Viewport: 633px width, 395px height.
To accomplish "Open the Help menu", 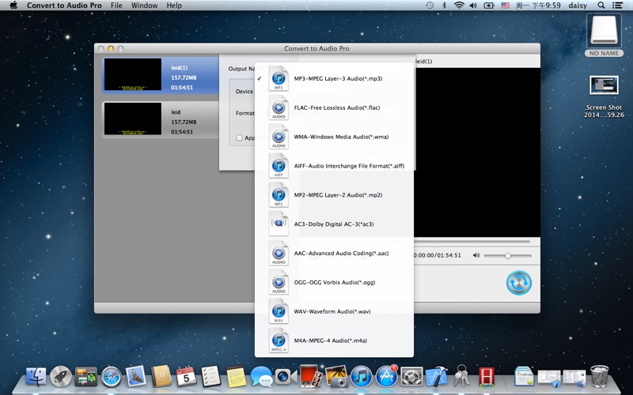I will pos(174,6).
